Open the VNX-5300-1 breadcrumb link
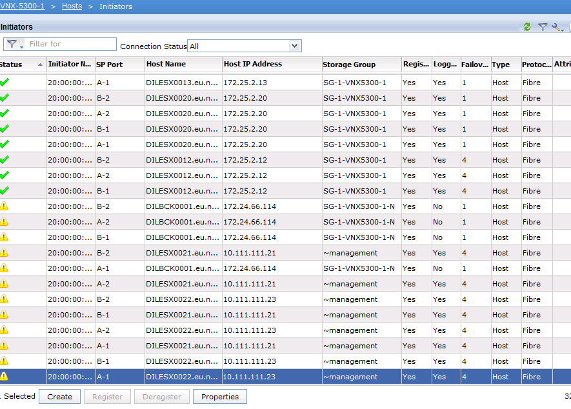Screen dimensions: 571x409 22,6
